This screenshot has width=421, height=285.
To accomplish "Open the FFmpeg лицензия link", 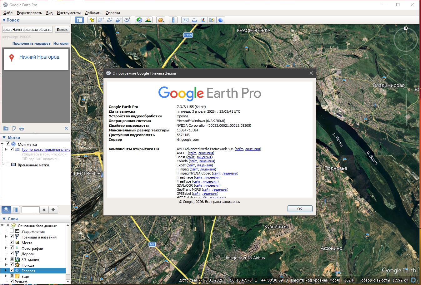I will coord(208,169).
